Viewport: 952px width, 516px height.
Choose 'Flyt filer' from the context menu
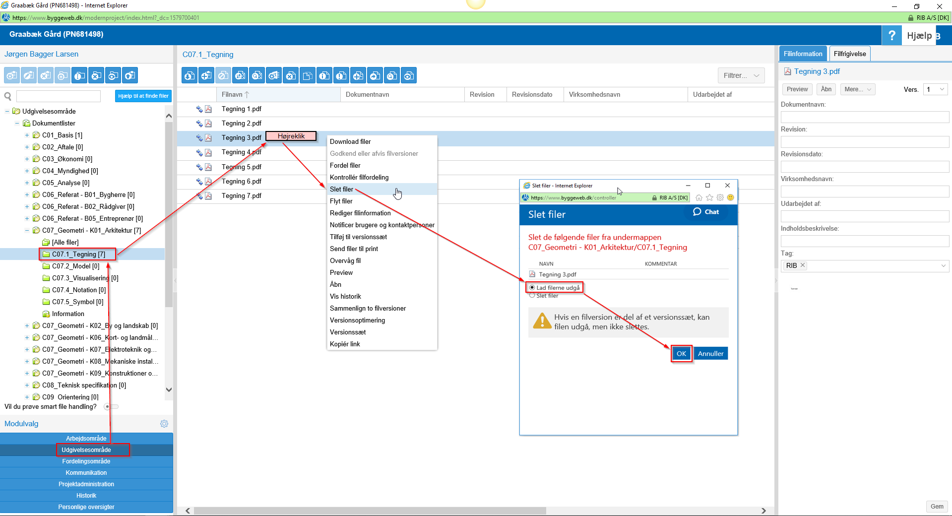(x=341, y=201)
